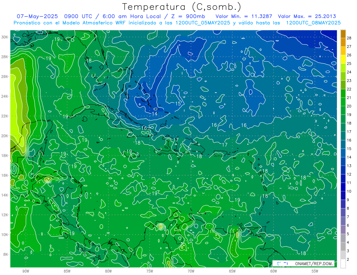Click the "28N" latitude axis label
357x275 pixels.
click(x=5, y=57)
